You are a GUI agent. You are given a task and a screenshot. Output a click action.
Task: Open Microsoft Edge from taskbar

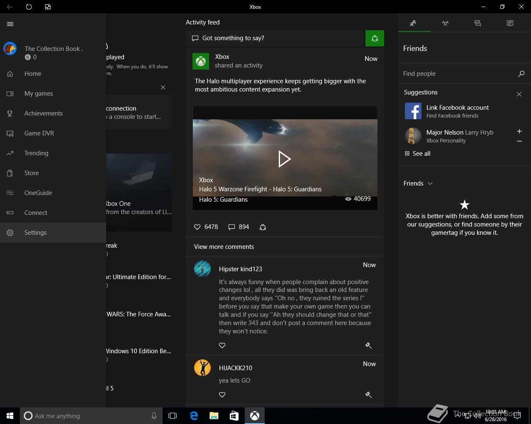(193, 416)
